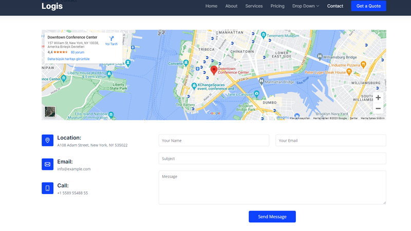The width and height of the screenshot is (411, 231).
Task: Click the phone number +1 5589 55488 55
Action: click(72, 193)
